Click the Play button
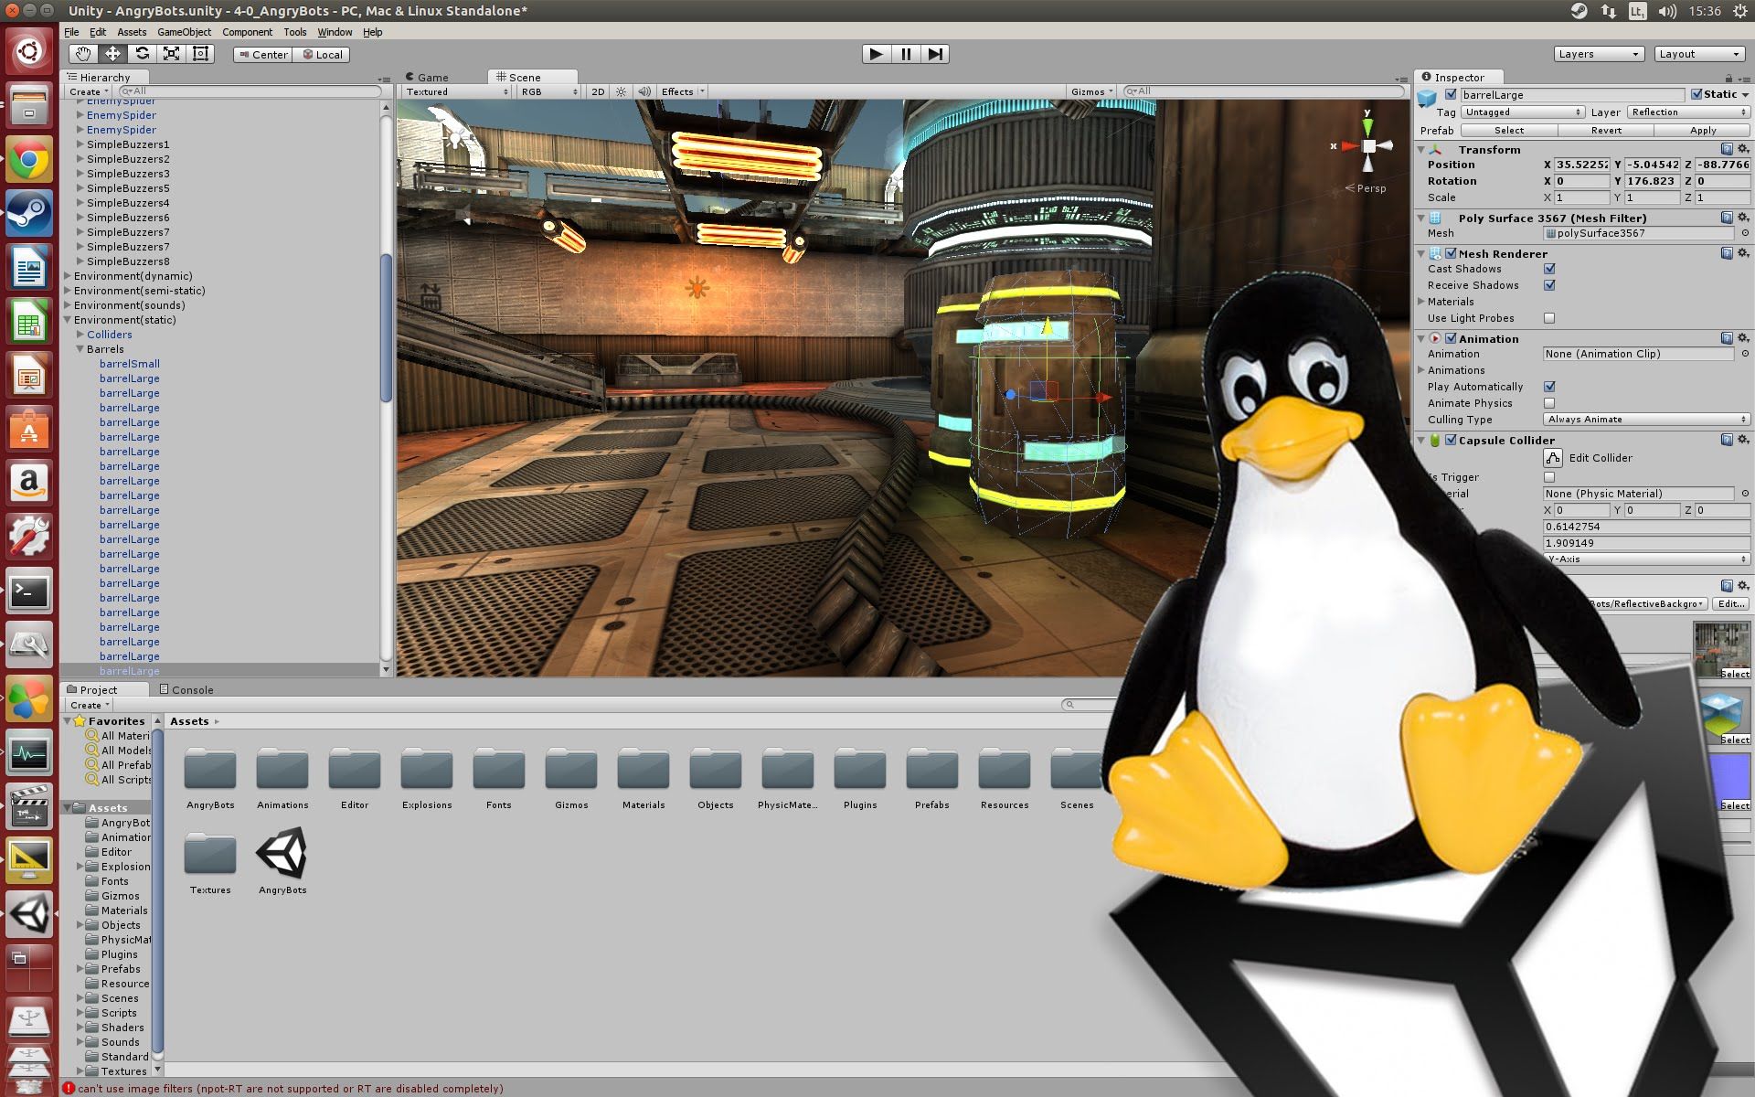The width and height of the screenshot is (1755, 1097). coord(876,54)
